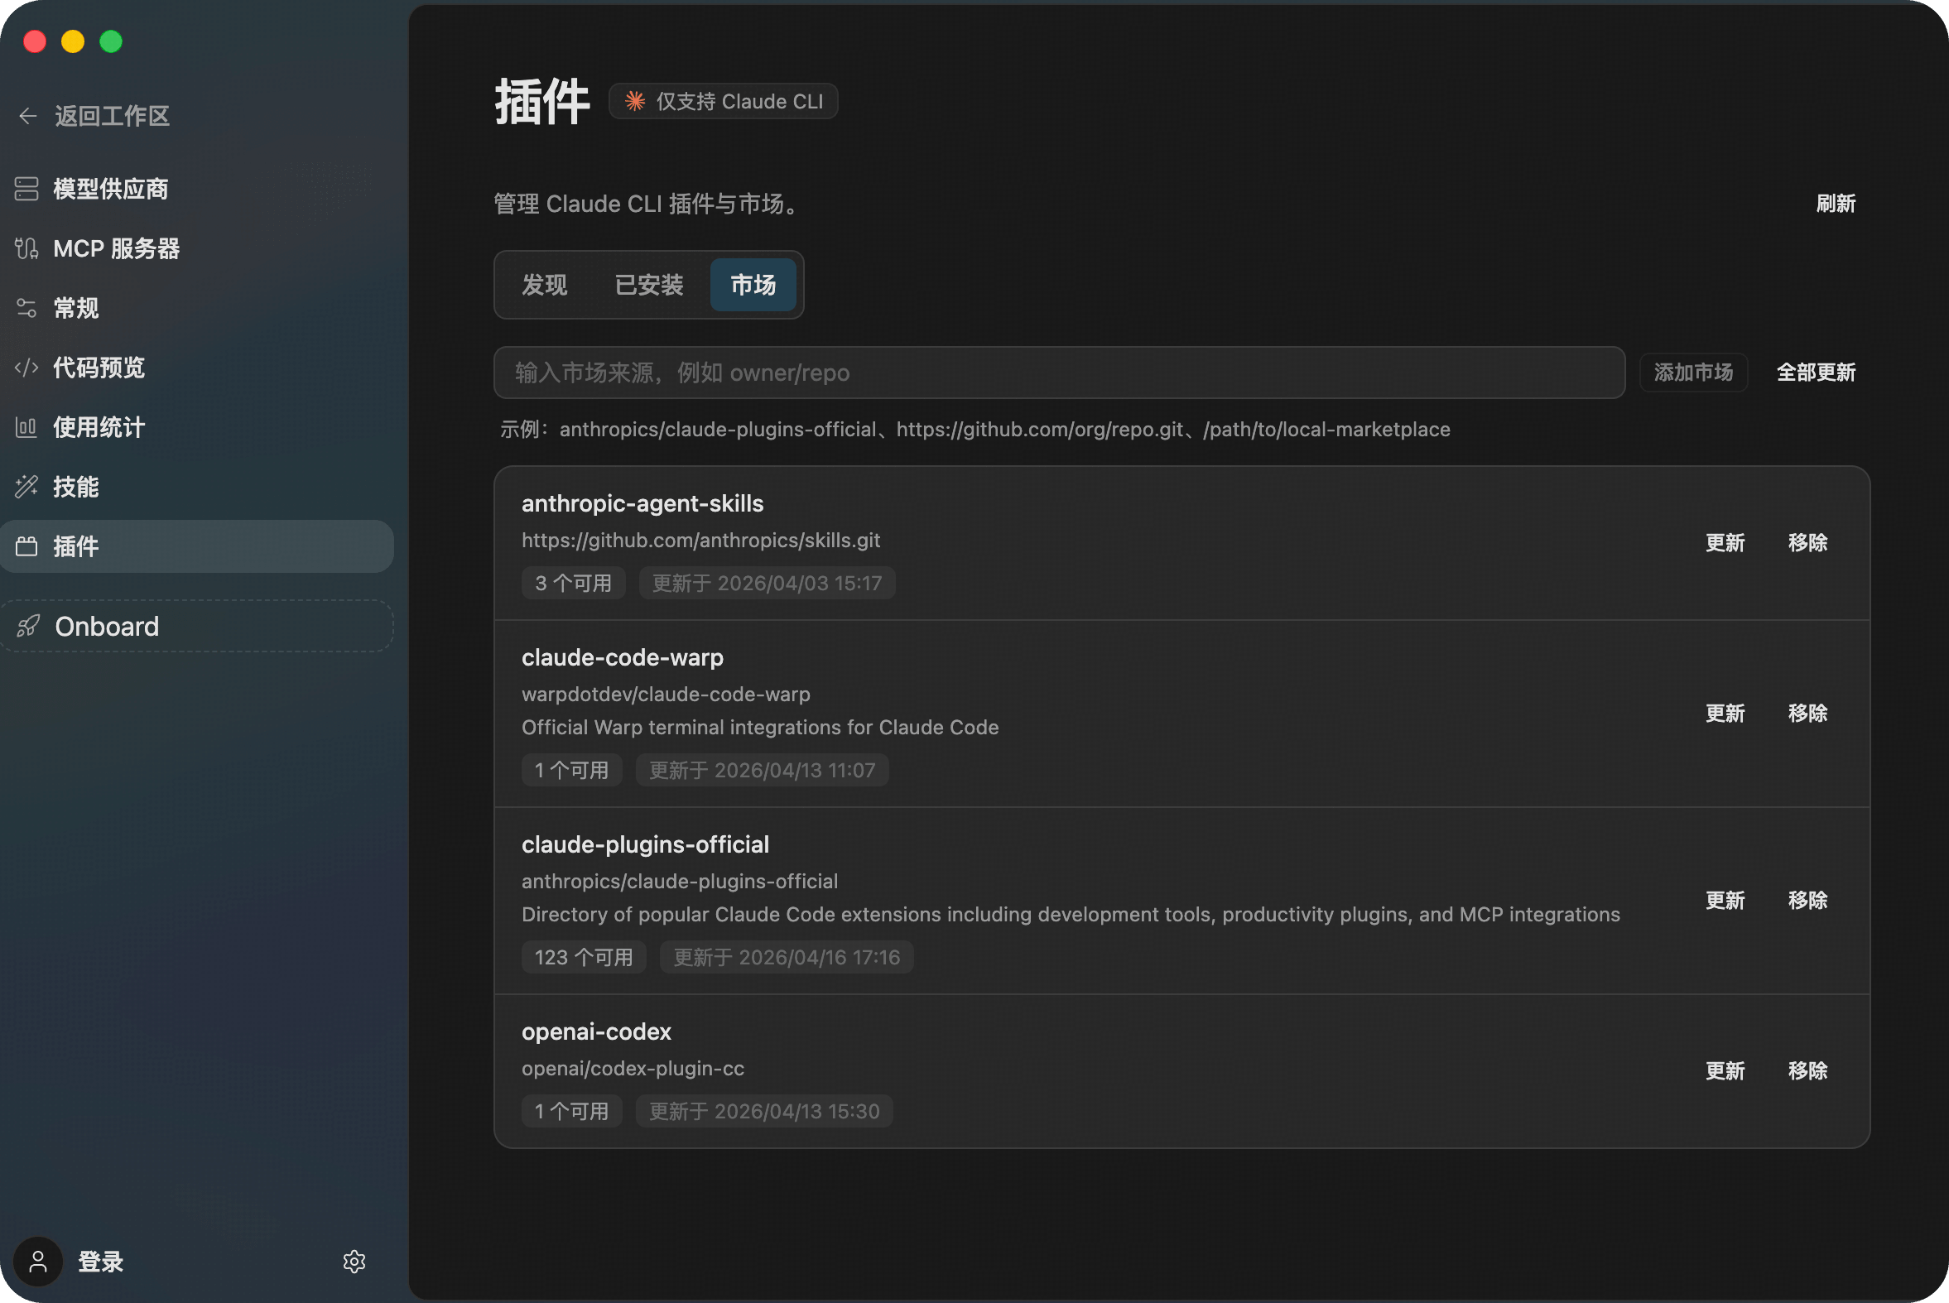The image size is (1949, 1303).
Task: Switch to the 已安装 tab
Action: click(x=648, y=285)
